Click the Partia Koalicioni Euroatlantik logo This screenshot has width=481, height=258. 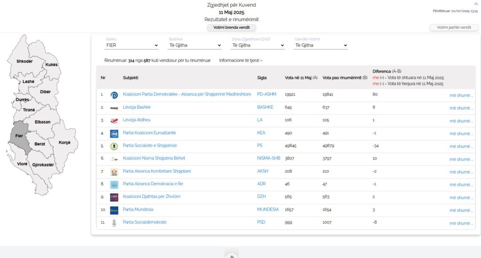(114, 133)
